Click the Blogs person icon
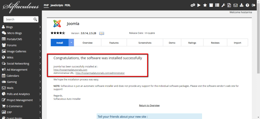Viewport: 260px width, 119px height. [x=3, y=27]
